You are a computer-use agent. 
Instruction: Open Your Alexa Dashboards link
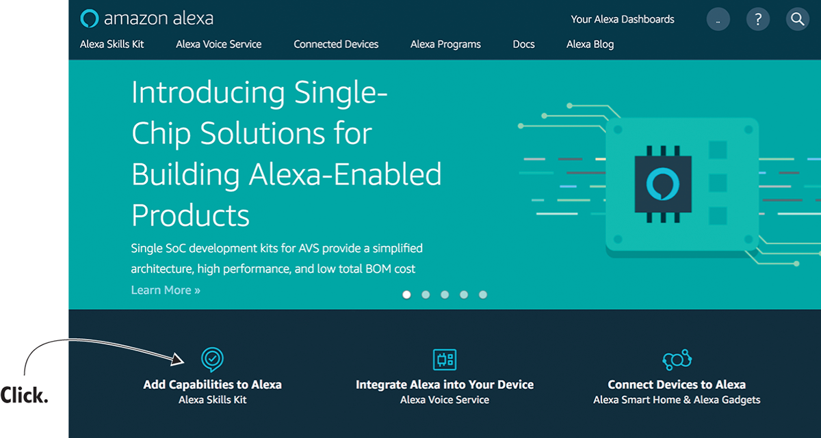[623, 19]
